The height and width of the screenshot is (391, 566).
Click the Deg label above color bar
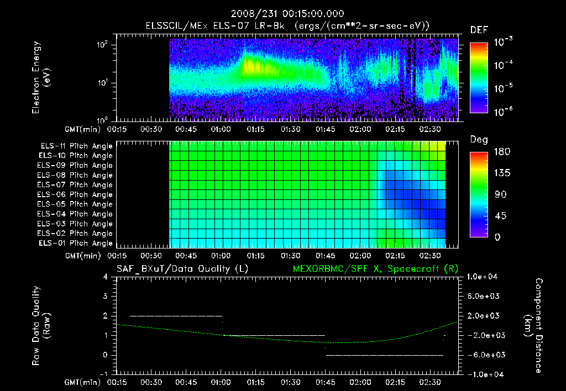pos(479,140)
